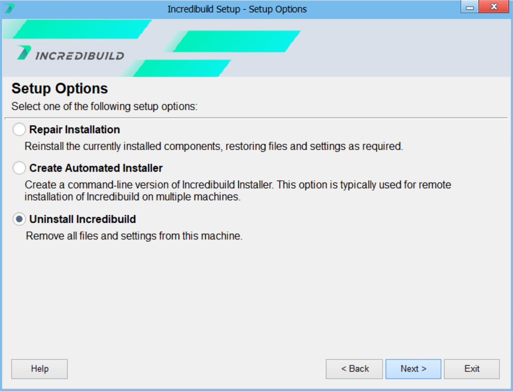Select the Uninstall Incredibuild radio button
Viewport: 513px width, 391px height.
[19, 219]
